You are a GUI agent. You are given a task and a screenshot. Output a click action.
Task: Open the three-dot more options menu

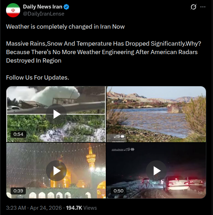[x=203, y=7]
